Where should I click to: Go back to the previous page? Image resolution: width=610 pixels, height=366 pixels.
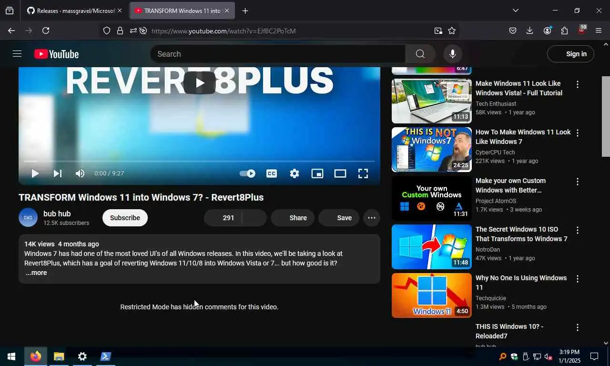coord(11,30)
